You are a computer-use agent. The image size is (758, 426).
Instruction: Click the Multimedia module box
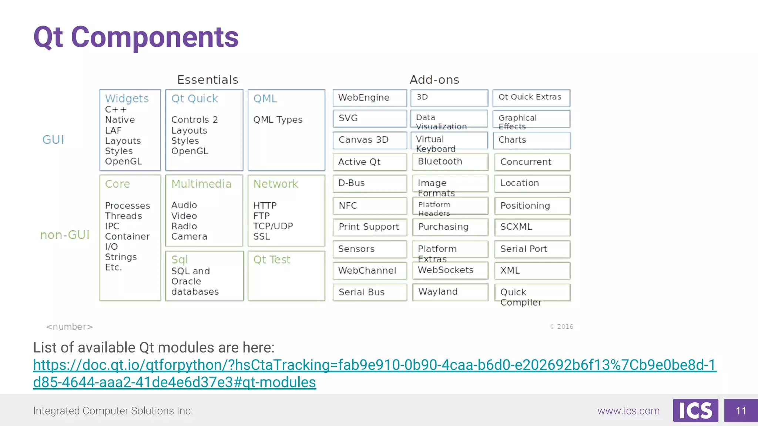[x=204, y=210]
